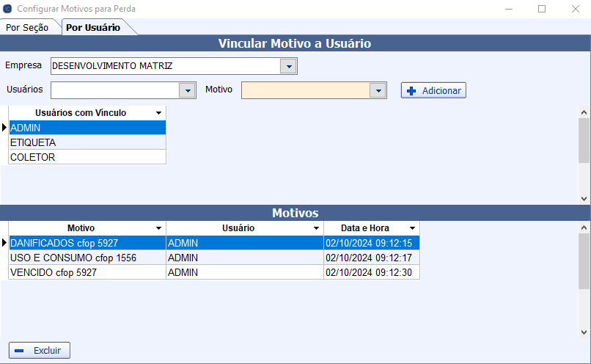
Task: Open the Empresa dropdown arrow
Action: [x=289, y=67]
